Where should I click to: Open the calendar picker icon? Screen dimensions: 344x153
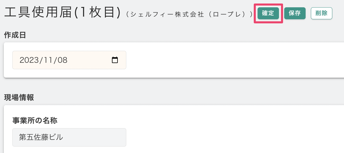(x=115, y=60)
